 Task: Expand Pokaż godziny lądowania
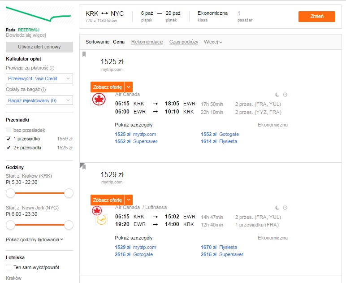coord(35,240)
